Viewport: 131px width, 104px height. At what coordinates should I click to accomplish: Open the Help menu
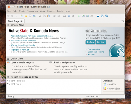click(x=67, y=11)
